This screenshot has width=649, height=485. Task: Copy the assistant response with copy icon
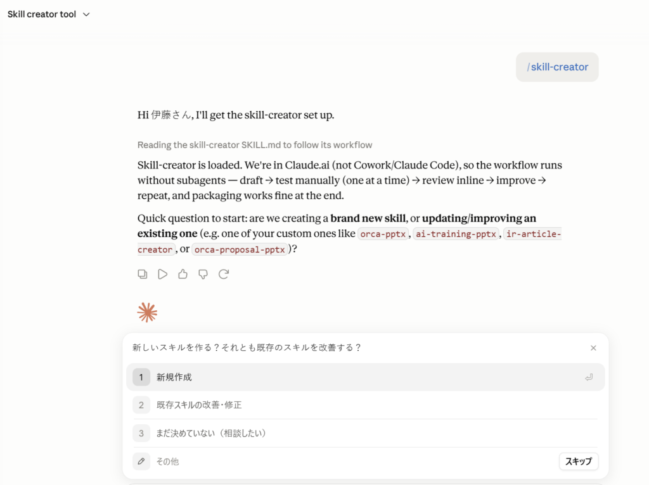tap(143, 274)
